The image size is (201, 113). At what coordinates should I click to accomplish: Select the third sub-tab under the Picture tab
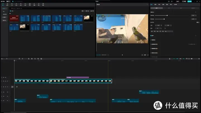[x=181, y=8]
